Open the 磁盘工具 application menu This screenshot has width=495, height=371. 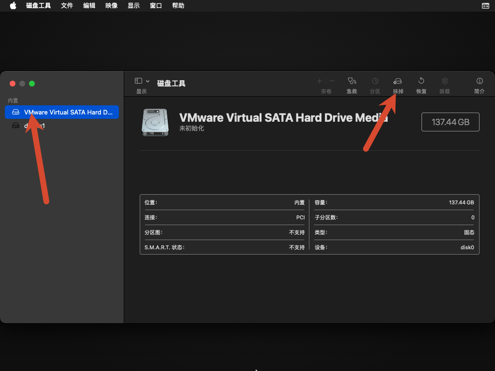[38, 6]
